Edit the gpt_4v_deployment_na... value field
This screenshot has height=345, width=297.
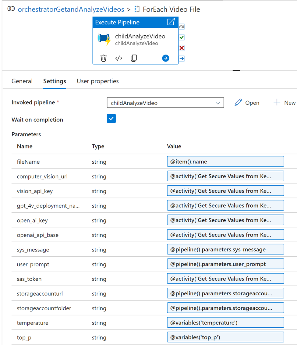[225, 205]
